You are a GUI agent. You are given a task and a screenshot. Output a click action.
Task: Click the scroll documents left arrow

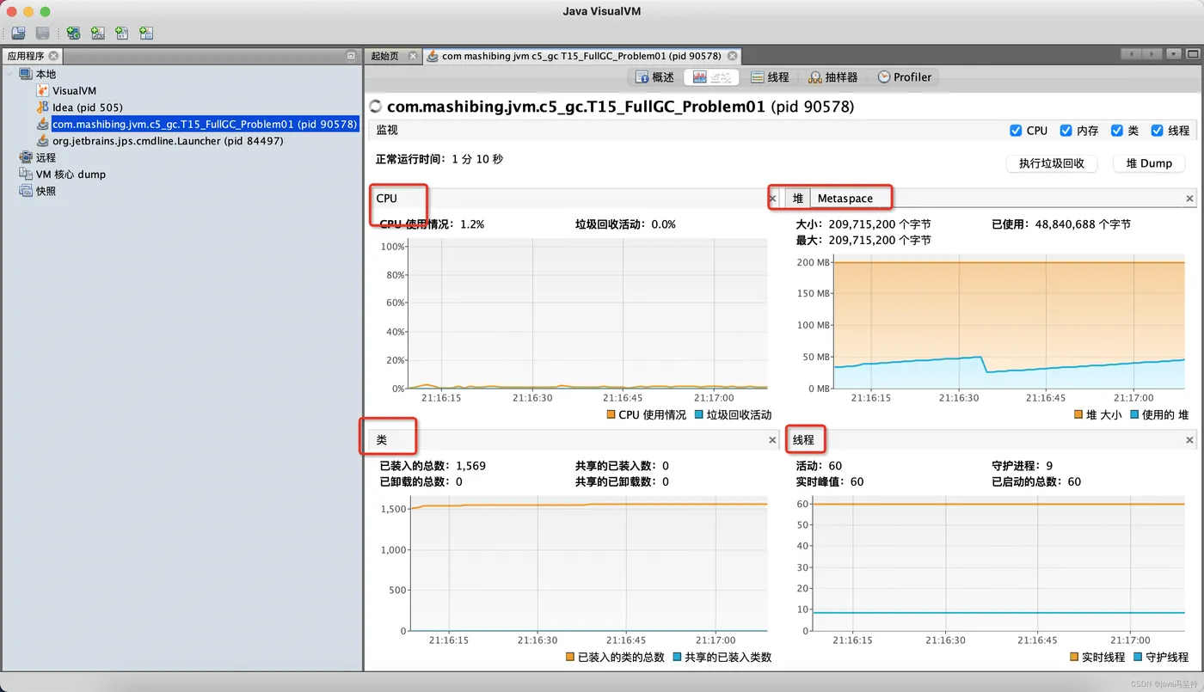coord(1132,54)
